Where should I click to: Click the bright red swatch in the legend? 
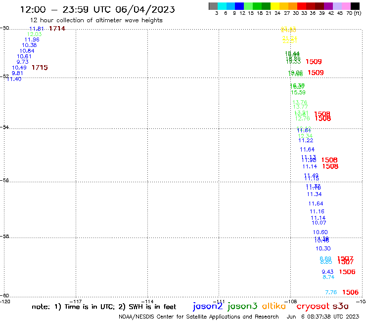tap(302, 6)
